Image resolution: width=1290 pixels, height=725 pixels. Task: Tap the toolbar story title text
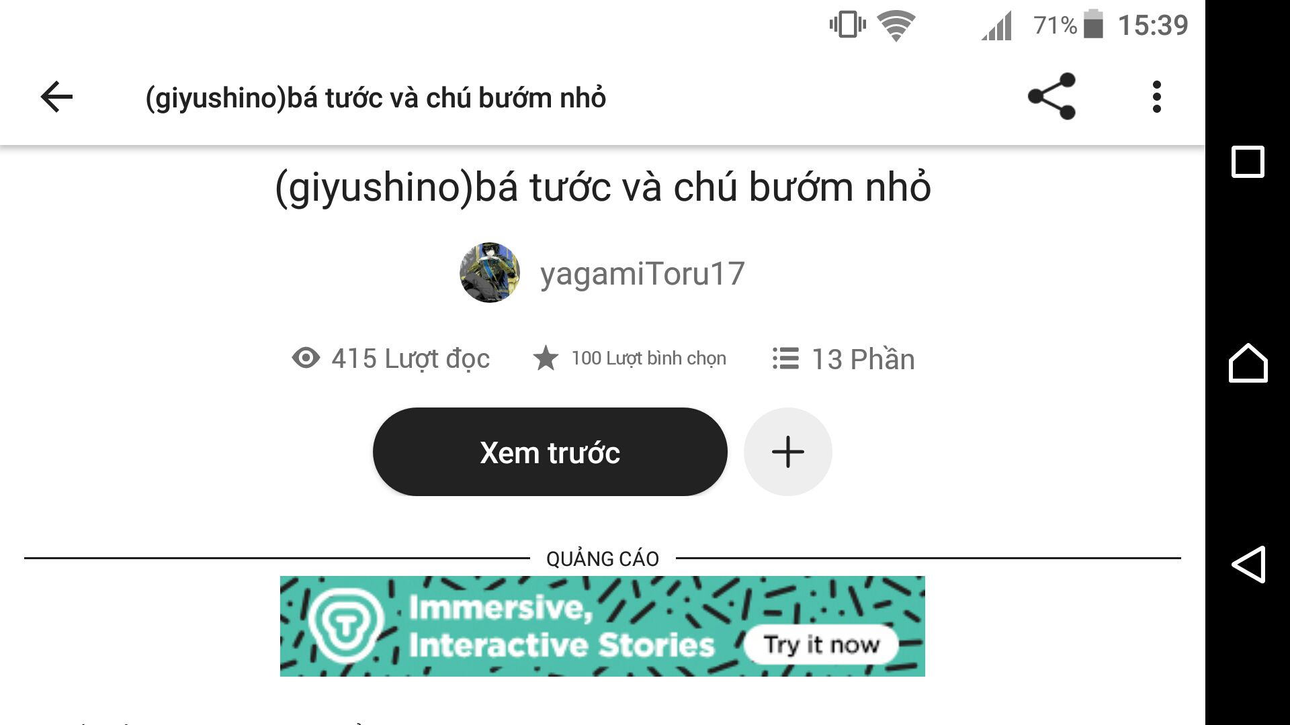(x=376, y=98)
